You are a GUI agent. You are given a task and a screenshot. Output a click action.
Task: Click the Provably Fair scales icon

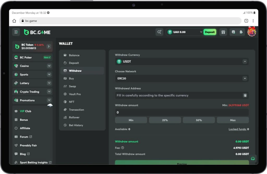pos(16,145)
